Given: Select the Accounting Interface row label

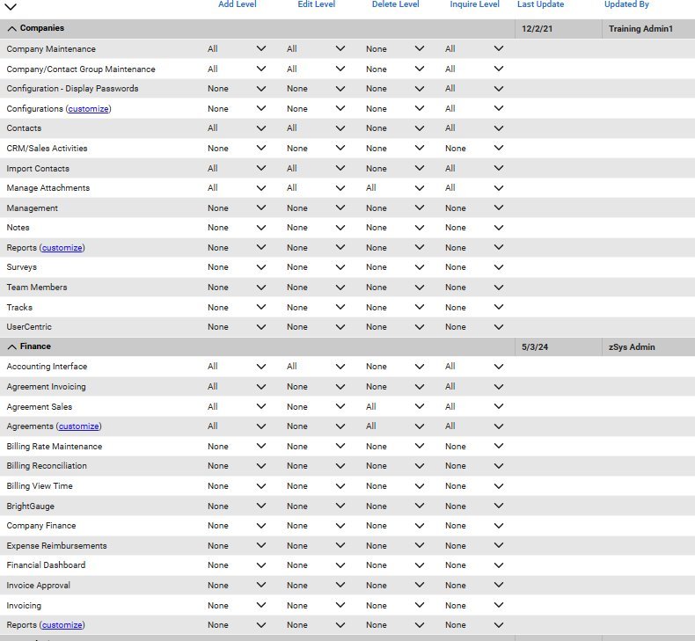Looking at the screenshot, I should (47, 367).
